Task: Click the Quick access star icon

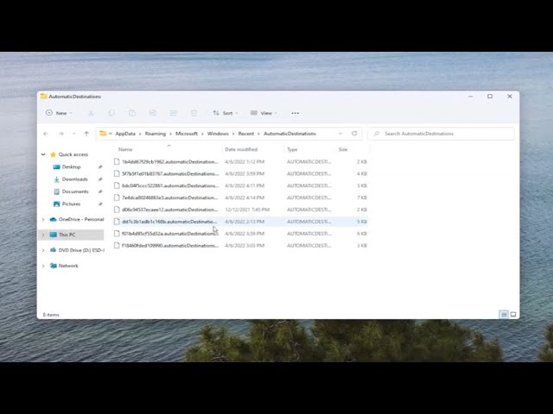Action: pyautogui.click(x=53, y=154)
